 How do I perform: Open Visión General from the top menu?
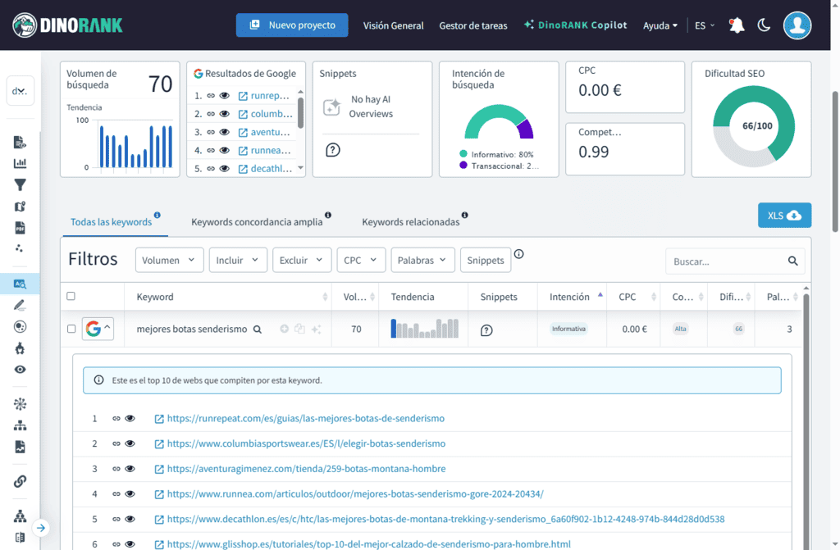pos(393,25)
